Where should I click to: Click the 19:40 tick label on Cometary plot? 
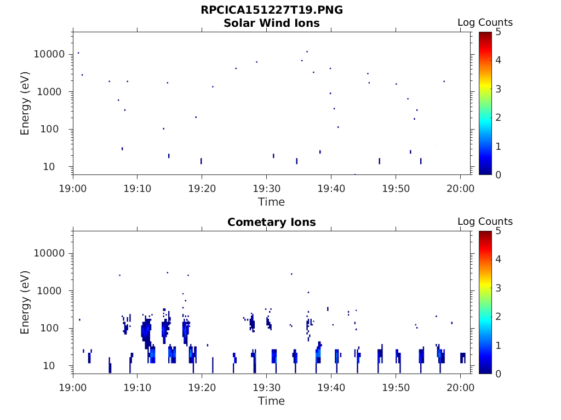click(x=331, y=388)
